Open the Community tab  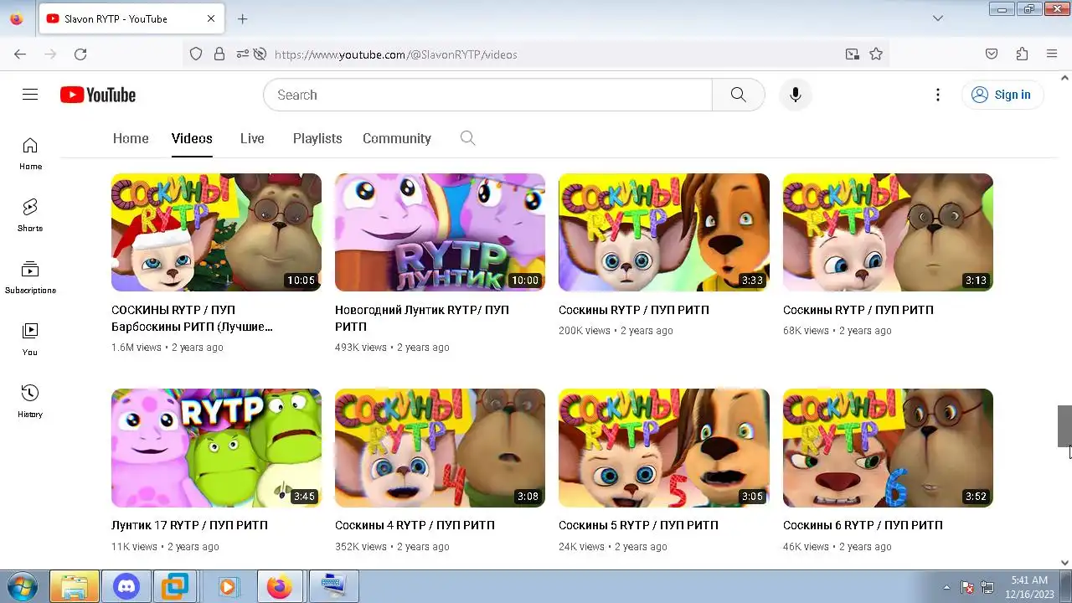pyautogui.click(x=397, y=138)
